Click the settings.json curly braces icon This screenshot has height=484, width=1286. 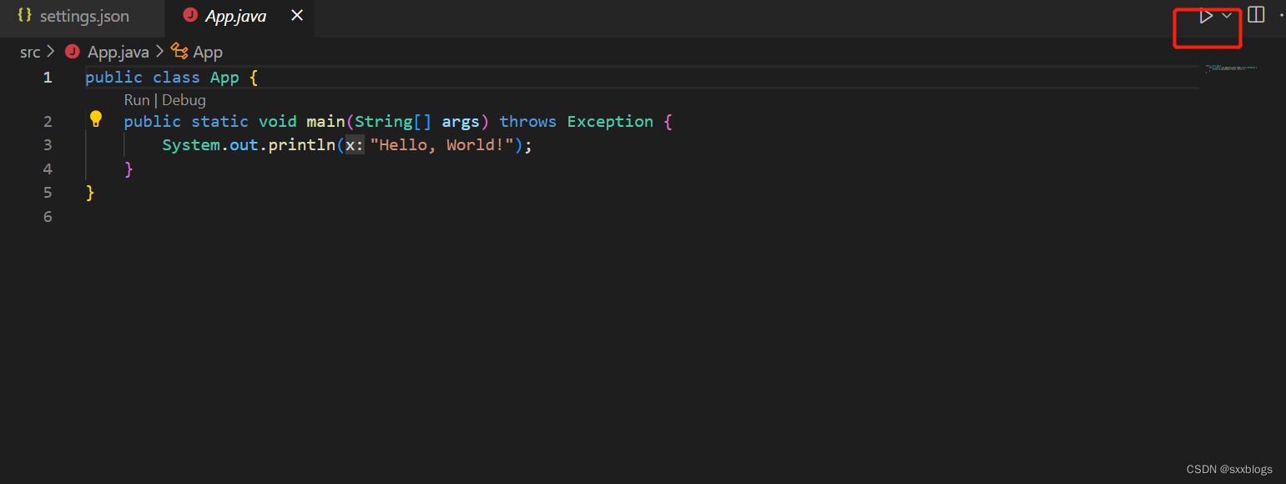23,15
